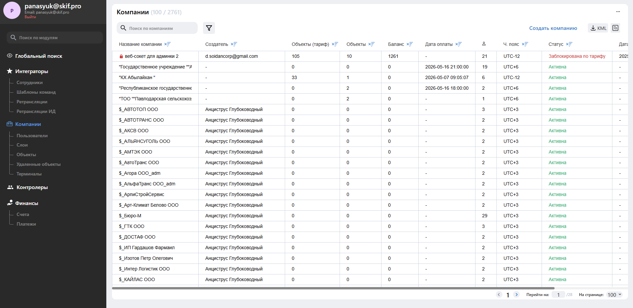Open the per-page 100 dropdown
The height and width of the screenshot is (308, 633).
point(614,295)
